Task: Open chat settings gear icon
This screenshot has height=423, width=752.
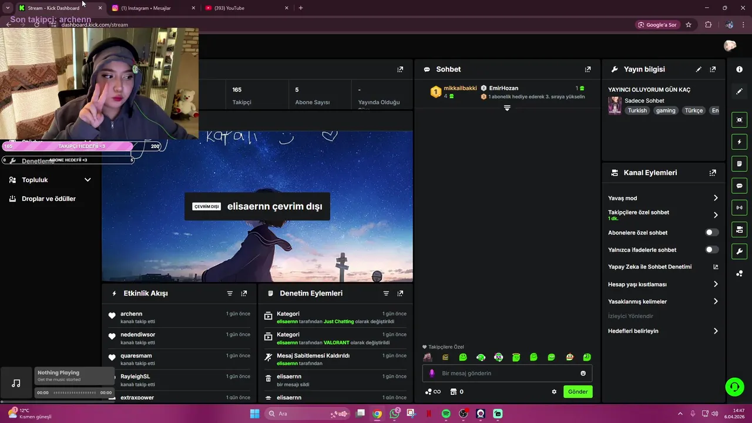Action: coord(554,392)
